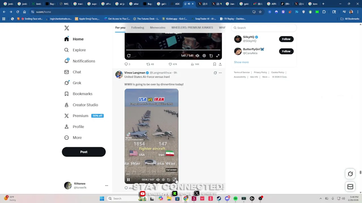The height and width of the screenshot is (203, 362).
Task: Open the Windows Start menu
Action: 102,198
